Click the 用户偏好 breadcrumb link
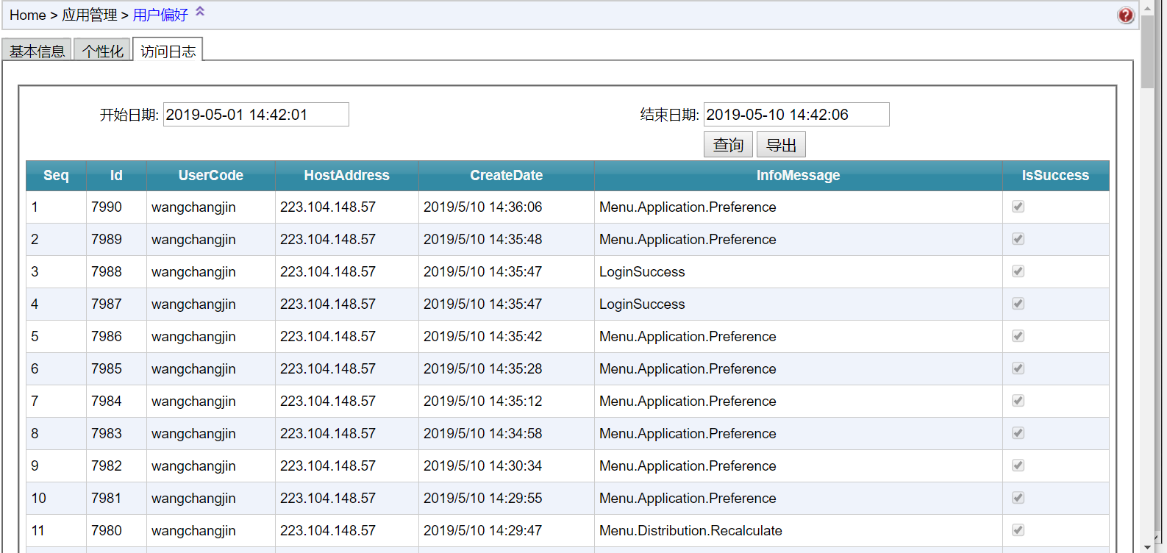This screenshot has height=553, width=1167. pyautogui.click(x=160, y=15)
